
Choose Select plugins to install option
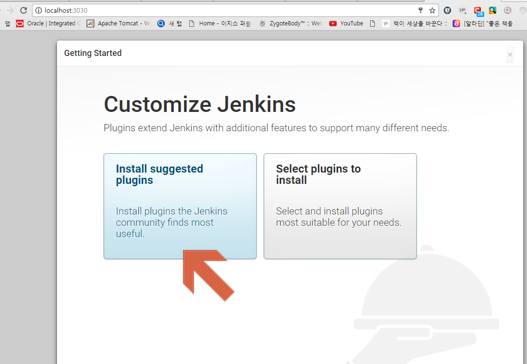pyautogui.click(x=340, y=206)
